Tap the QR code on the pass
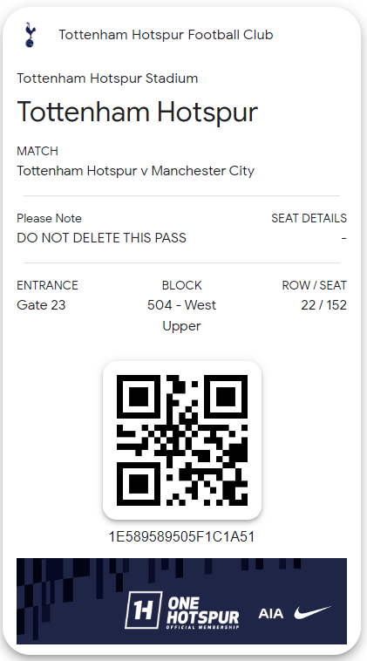 click(182, 440)
